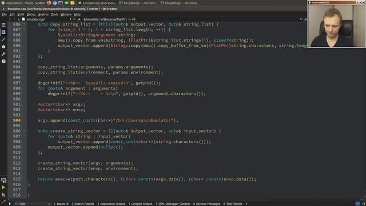Open the Application Output pane
The width and height of the screenshot is (366, 206).
[x=111, y=204]
